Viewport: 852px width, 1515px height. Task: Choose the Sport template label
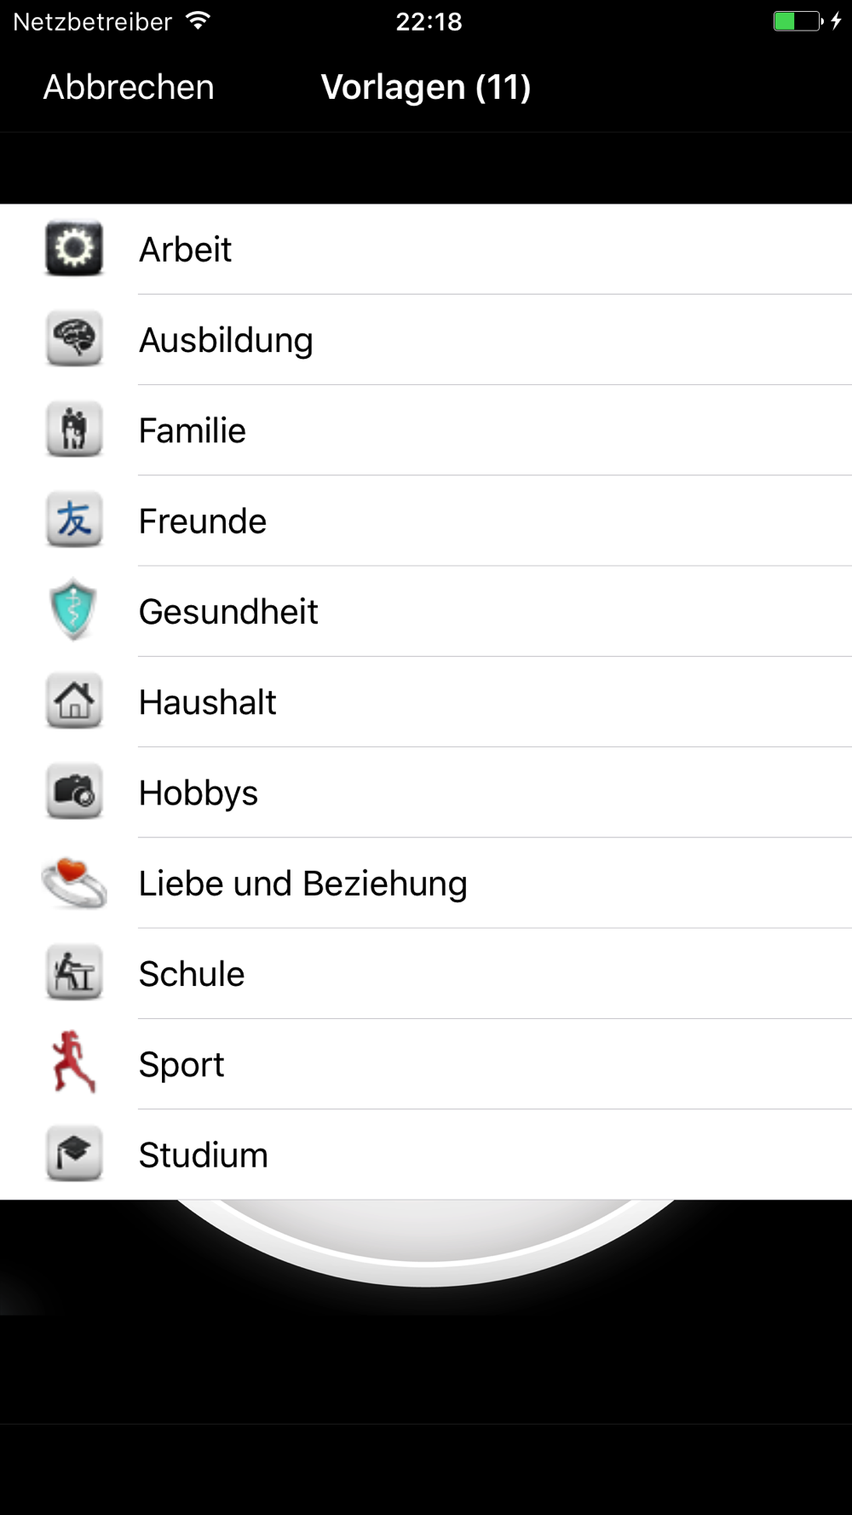[181, 1065]
